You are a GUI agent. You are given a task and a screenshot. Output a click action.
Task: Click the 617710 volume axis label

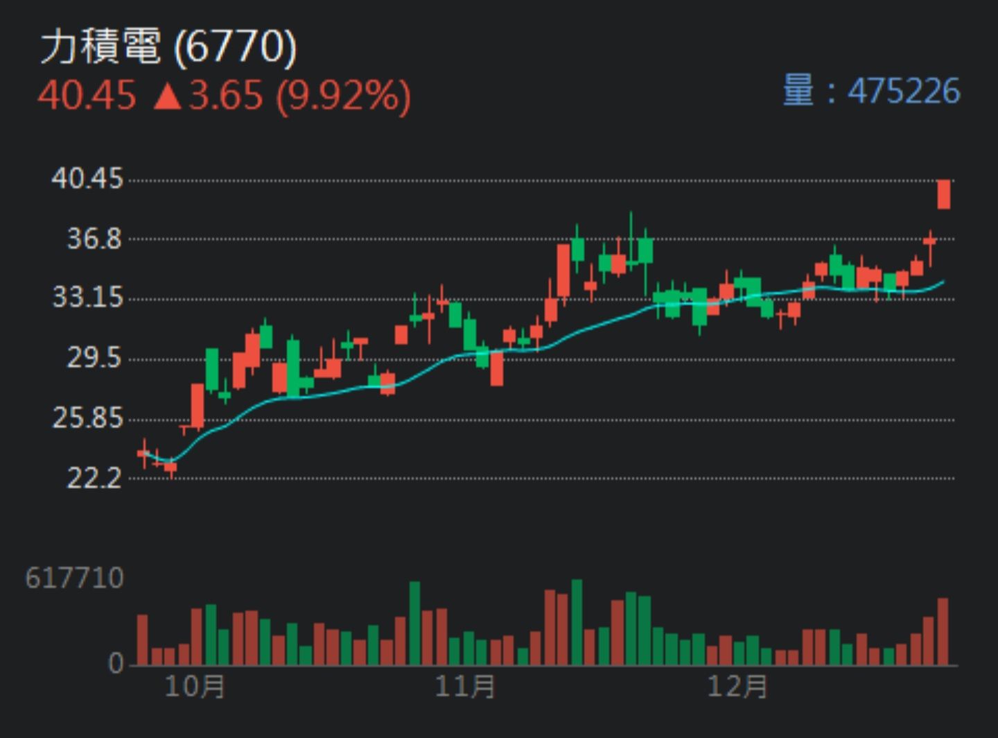(75, 578)
